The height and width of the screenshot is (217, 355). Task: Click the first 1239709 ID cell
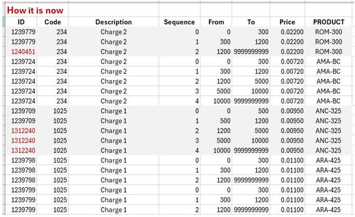21,111
